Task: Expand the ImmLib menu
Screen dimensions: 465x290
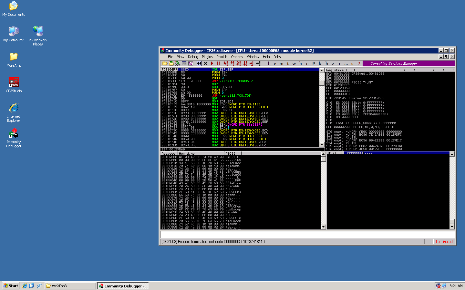Action: (x=222, y=57)
